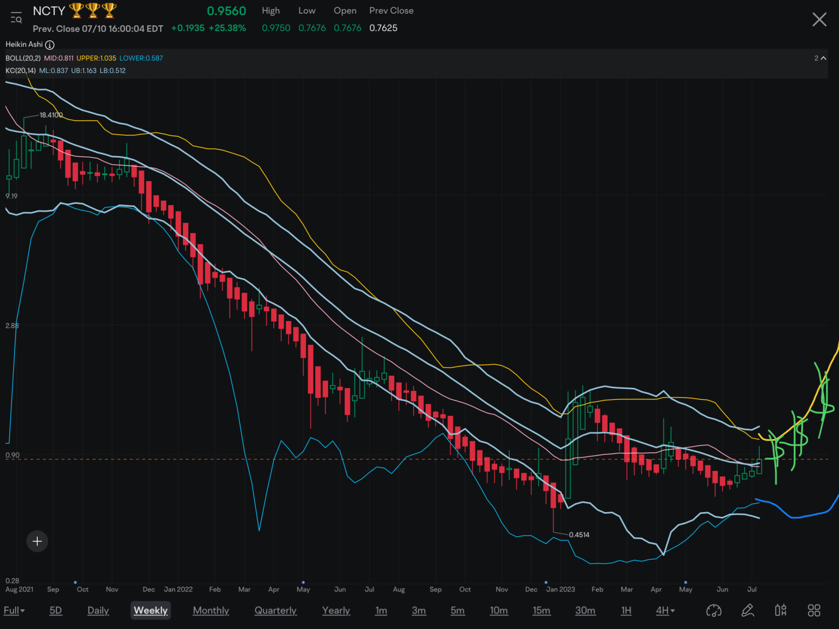Click the 18.4100 high price marker
Viewport: 839px width, 629px height.
(x=51, y=115)
